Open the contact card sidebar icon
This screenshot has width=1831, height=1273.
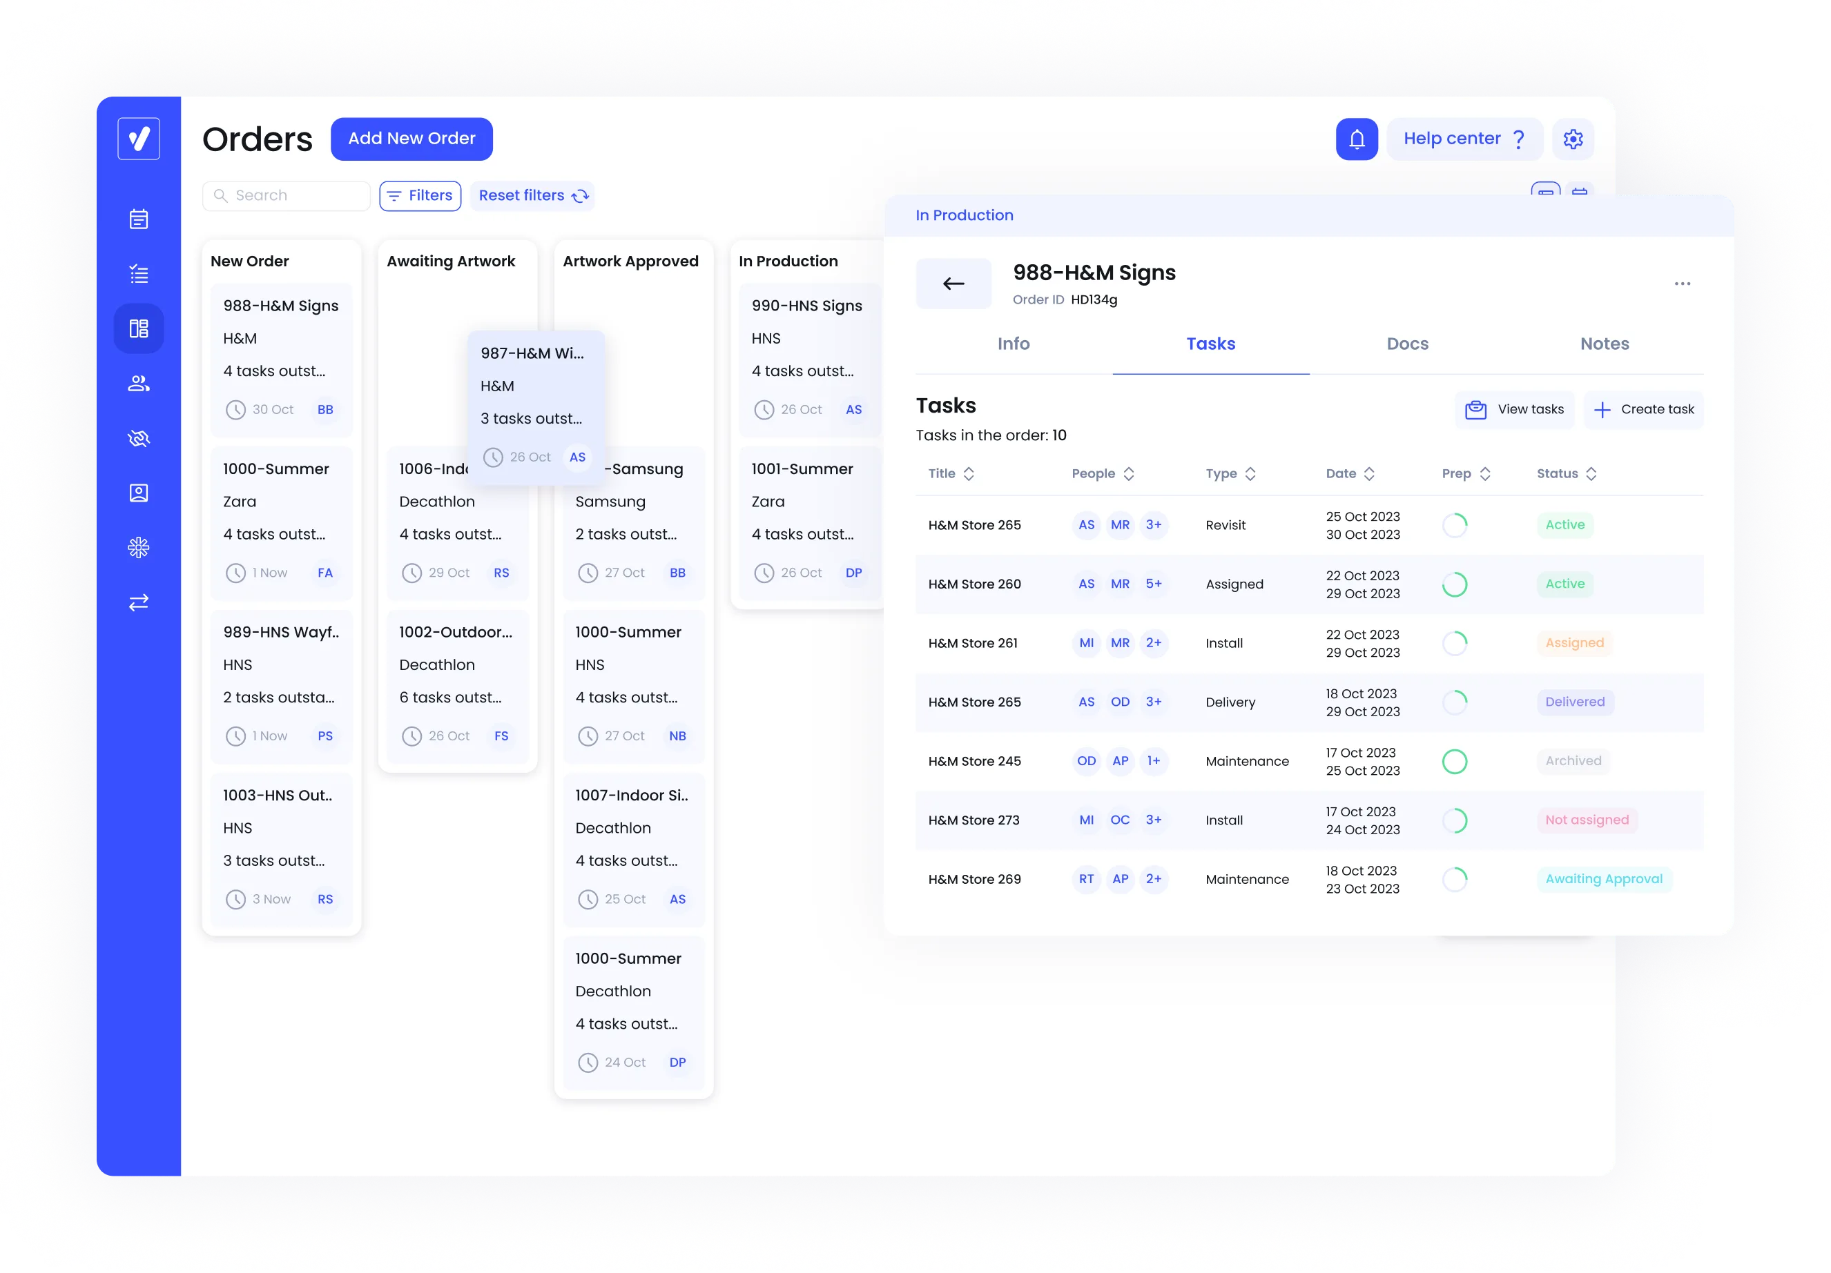tap(138, 492)
